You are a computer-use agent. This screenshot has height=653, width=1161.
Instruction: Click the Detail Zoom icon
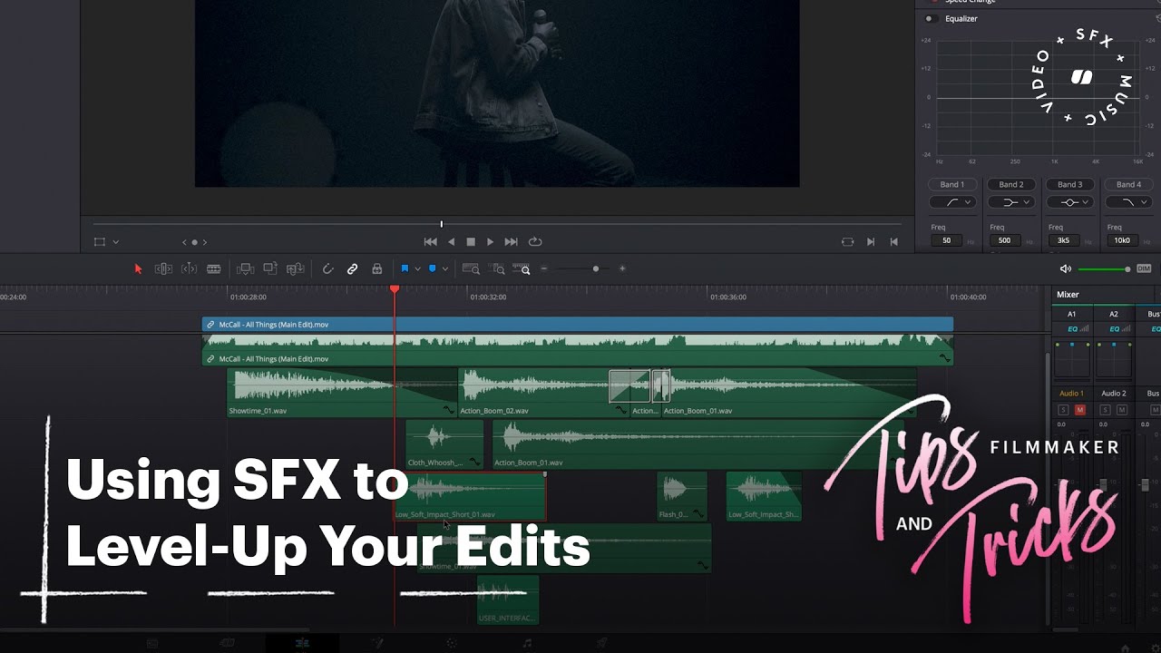[x=496, y=268]
